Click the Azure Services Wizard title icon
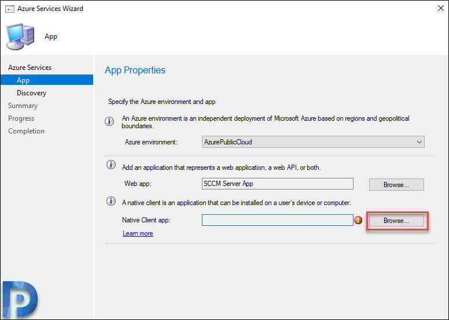The height and width of the screenshot is (320, 449). click(9, 9)
